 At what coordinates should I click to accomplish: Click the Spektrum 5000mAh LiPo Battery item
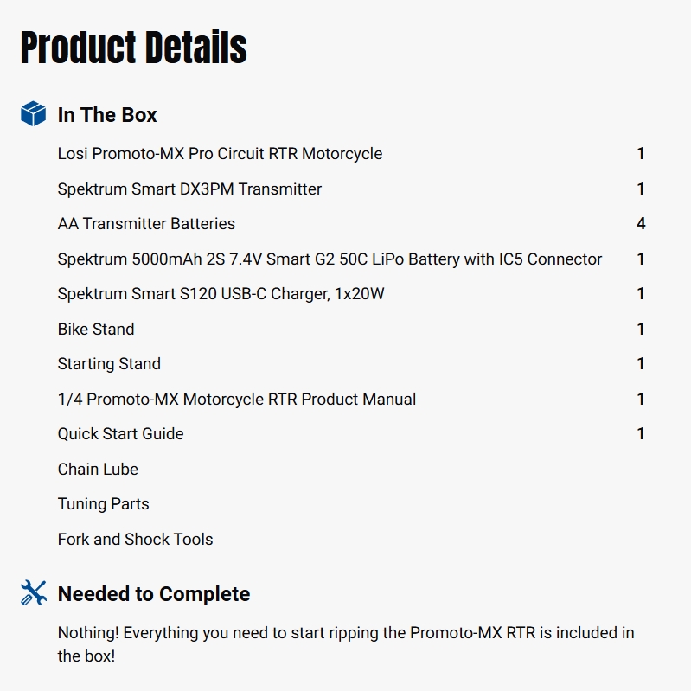click(x=330, y=259)
